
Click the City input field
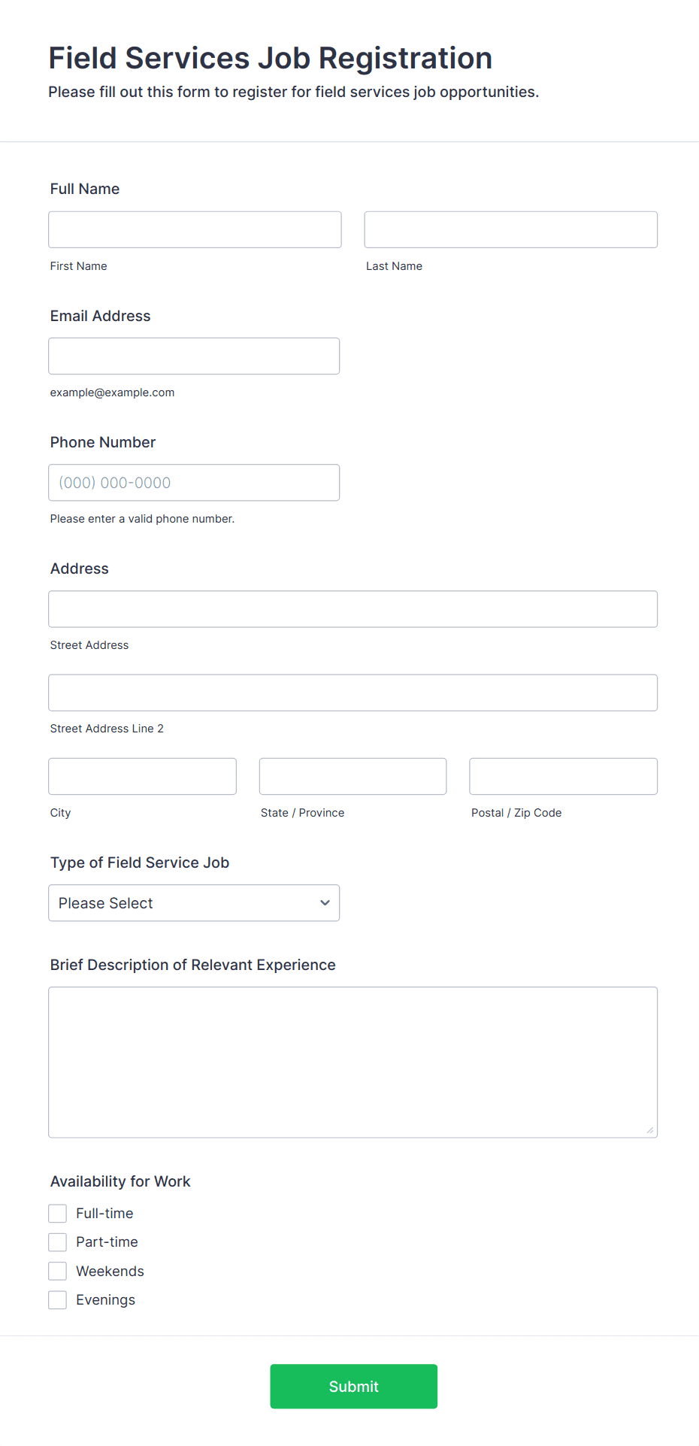point(142,776)
